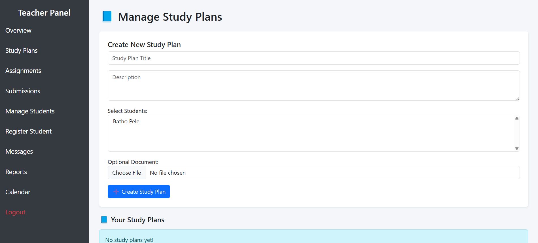The height and width of the screenshot is (243, 538).
Task: Open the Reports section
Action: (16, 172)
